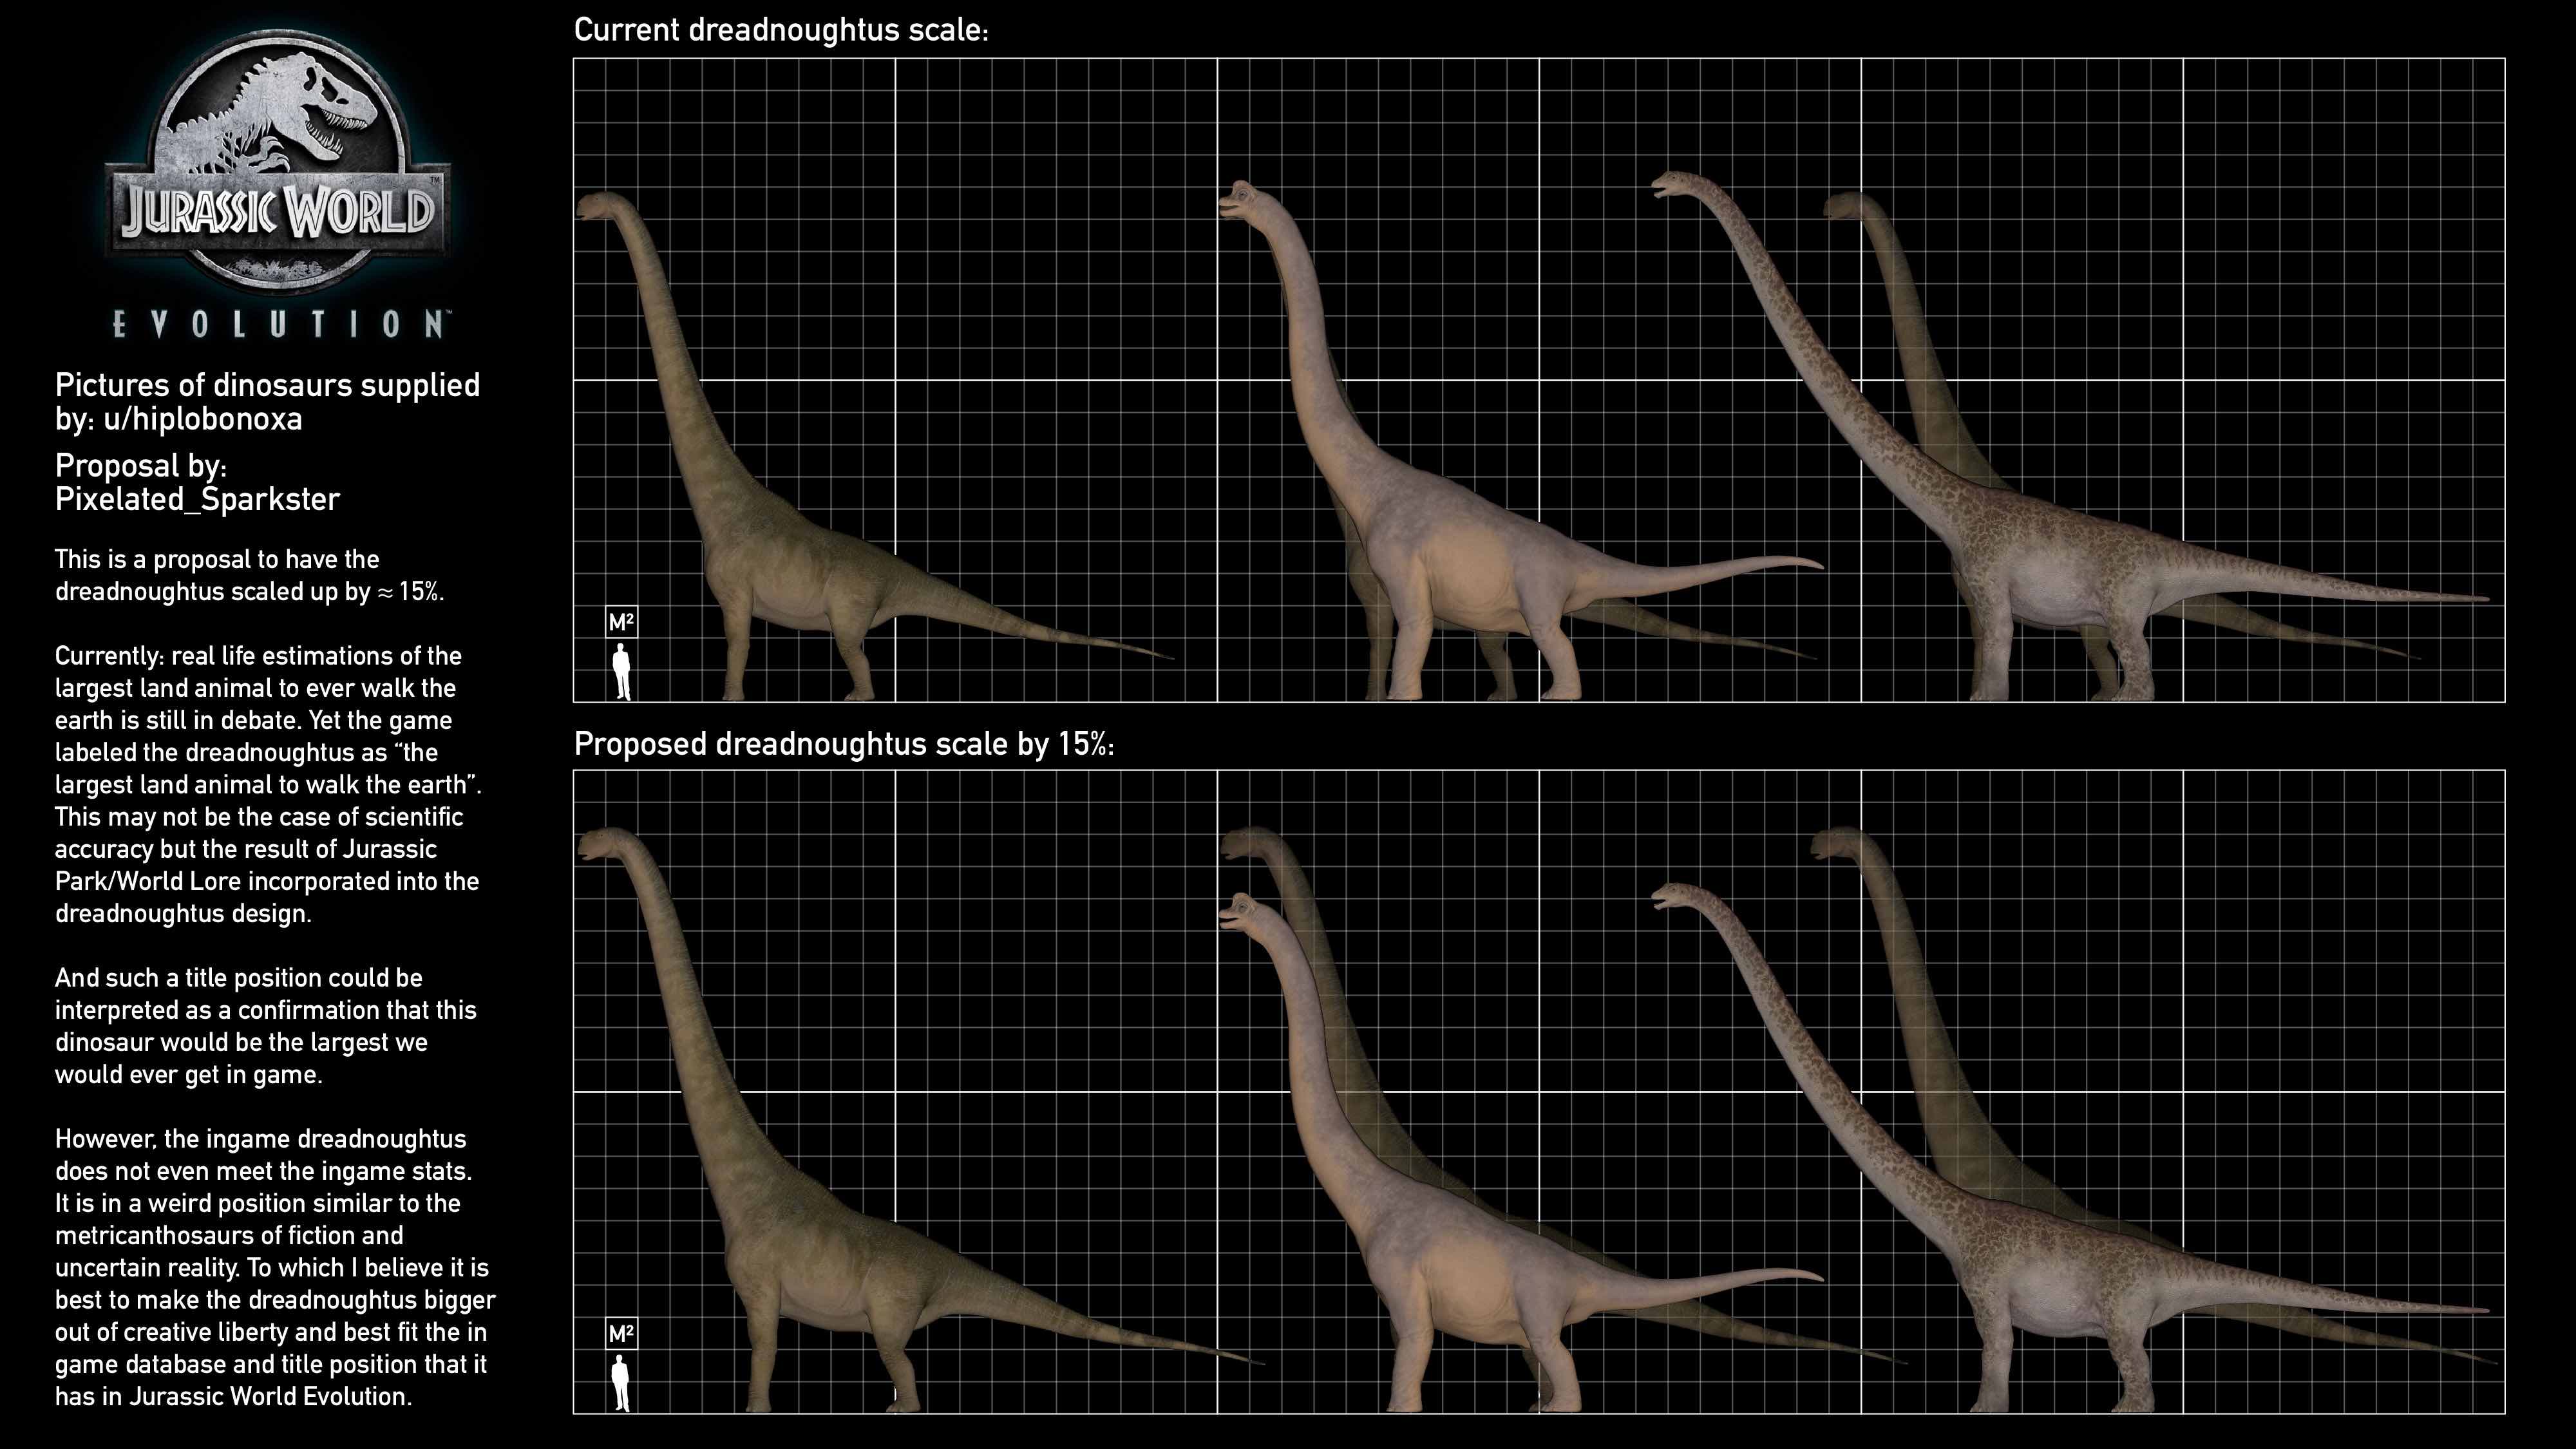Click the human silhouette in the top chart
The image size is (2576, 1449).
click(621, 671)
